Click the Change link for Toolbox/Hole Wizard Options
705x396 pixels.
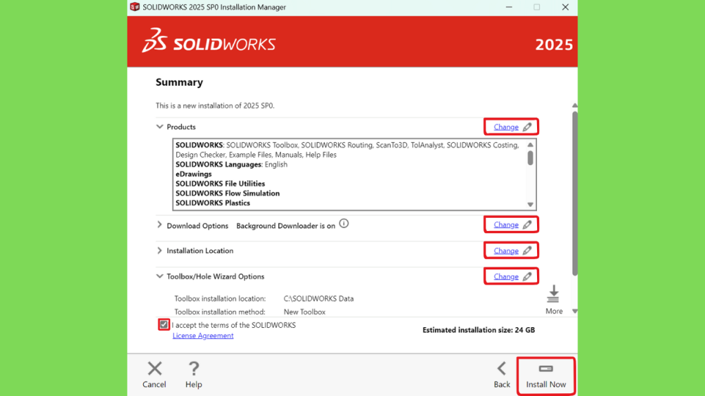[506, 276]
